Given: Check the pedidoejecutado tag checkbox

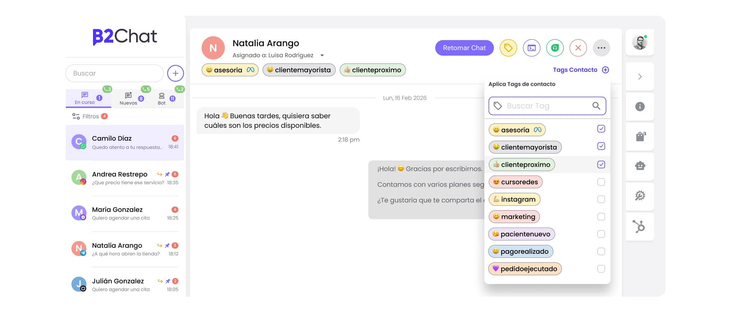Looking at the screenshot, I should click(601, 269).
